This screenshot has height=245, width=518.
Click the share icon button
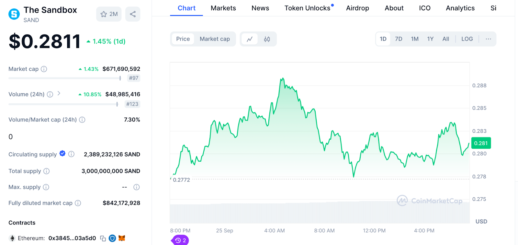point(133,14)
